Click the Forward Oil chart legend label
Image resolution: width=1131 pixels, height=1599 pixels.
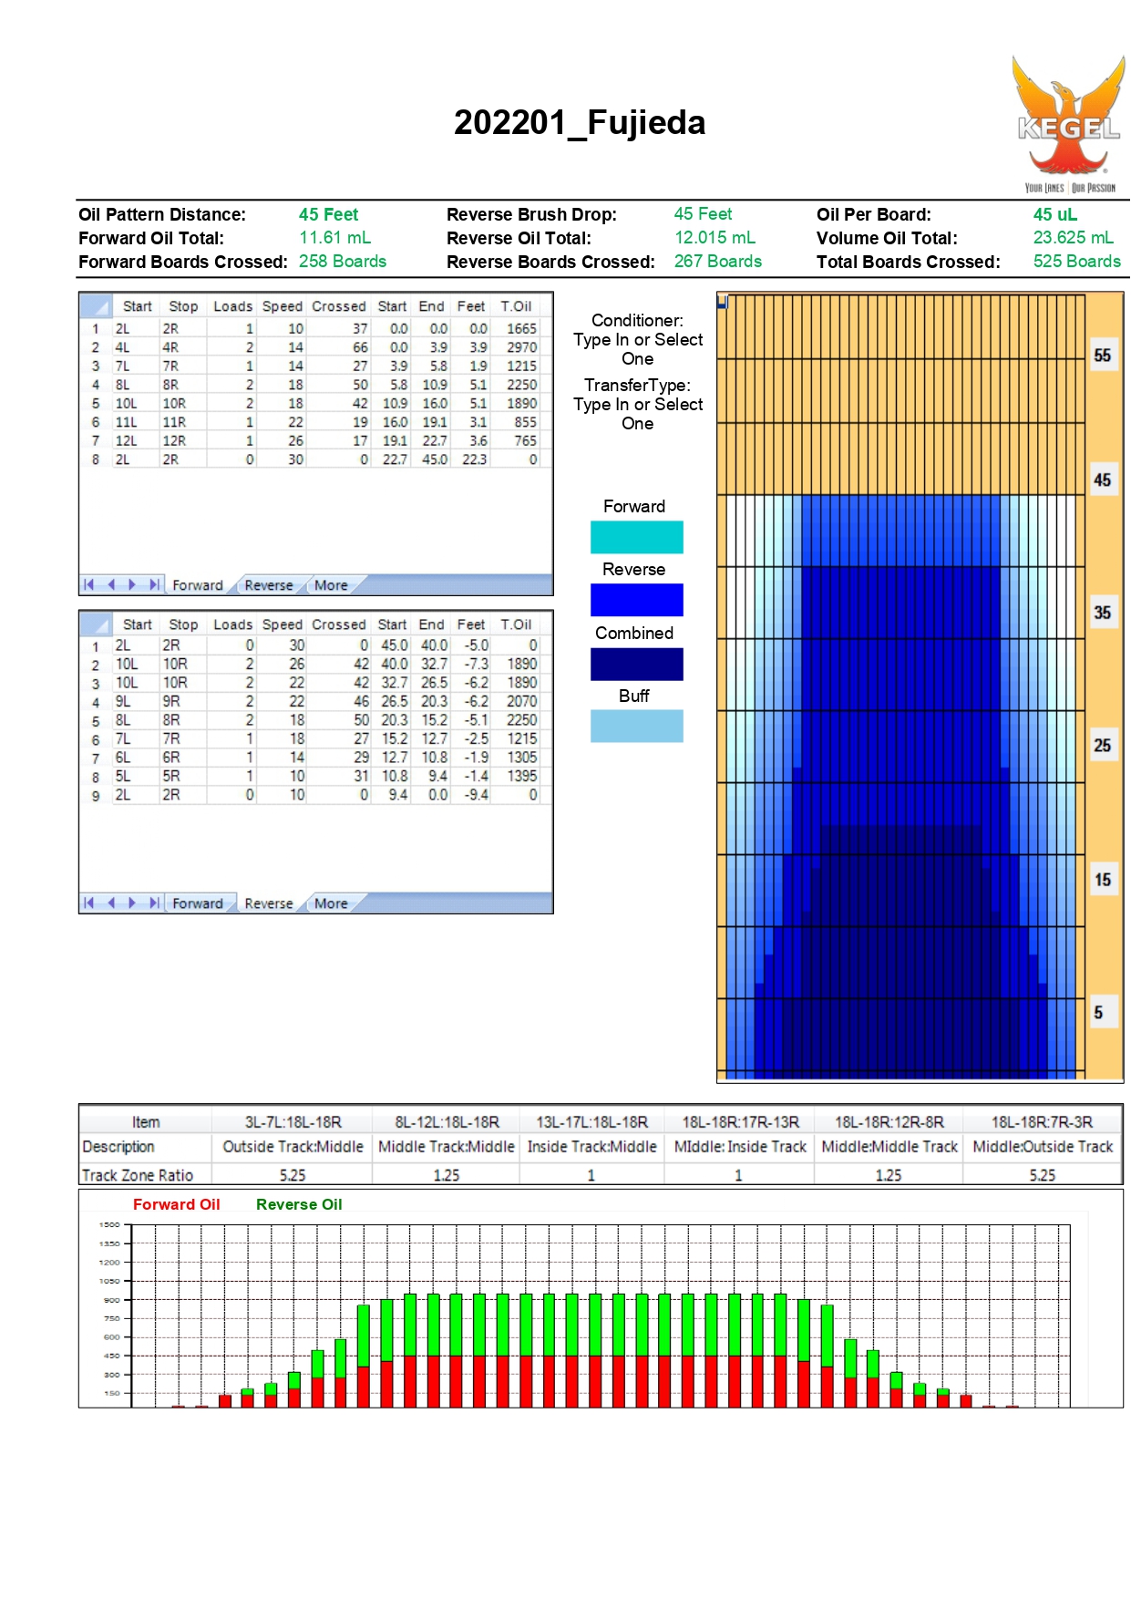coord(177,1204)
